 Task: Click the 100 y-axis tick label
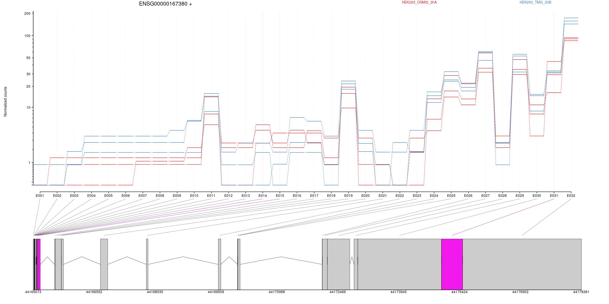27,36
